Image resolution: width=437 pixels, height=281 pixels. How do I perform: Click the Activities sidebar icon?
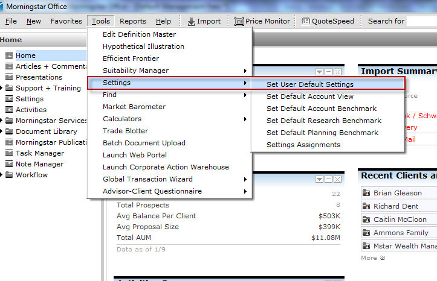[9, 110]
